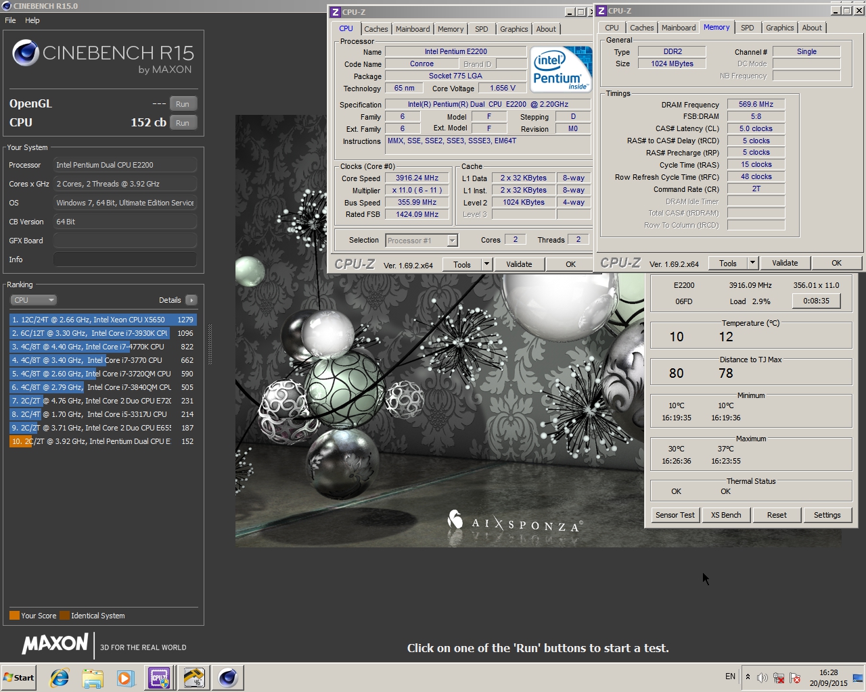
Task: Click the left CPU-Z title bar Z icon
Action: pyautogui.click(x=336, y=12)
